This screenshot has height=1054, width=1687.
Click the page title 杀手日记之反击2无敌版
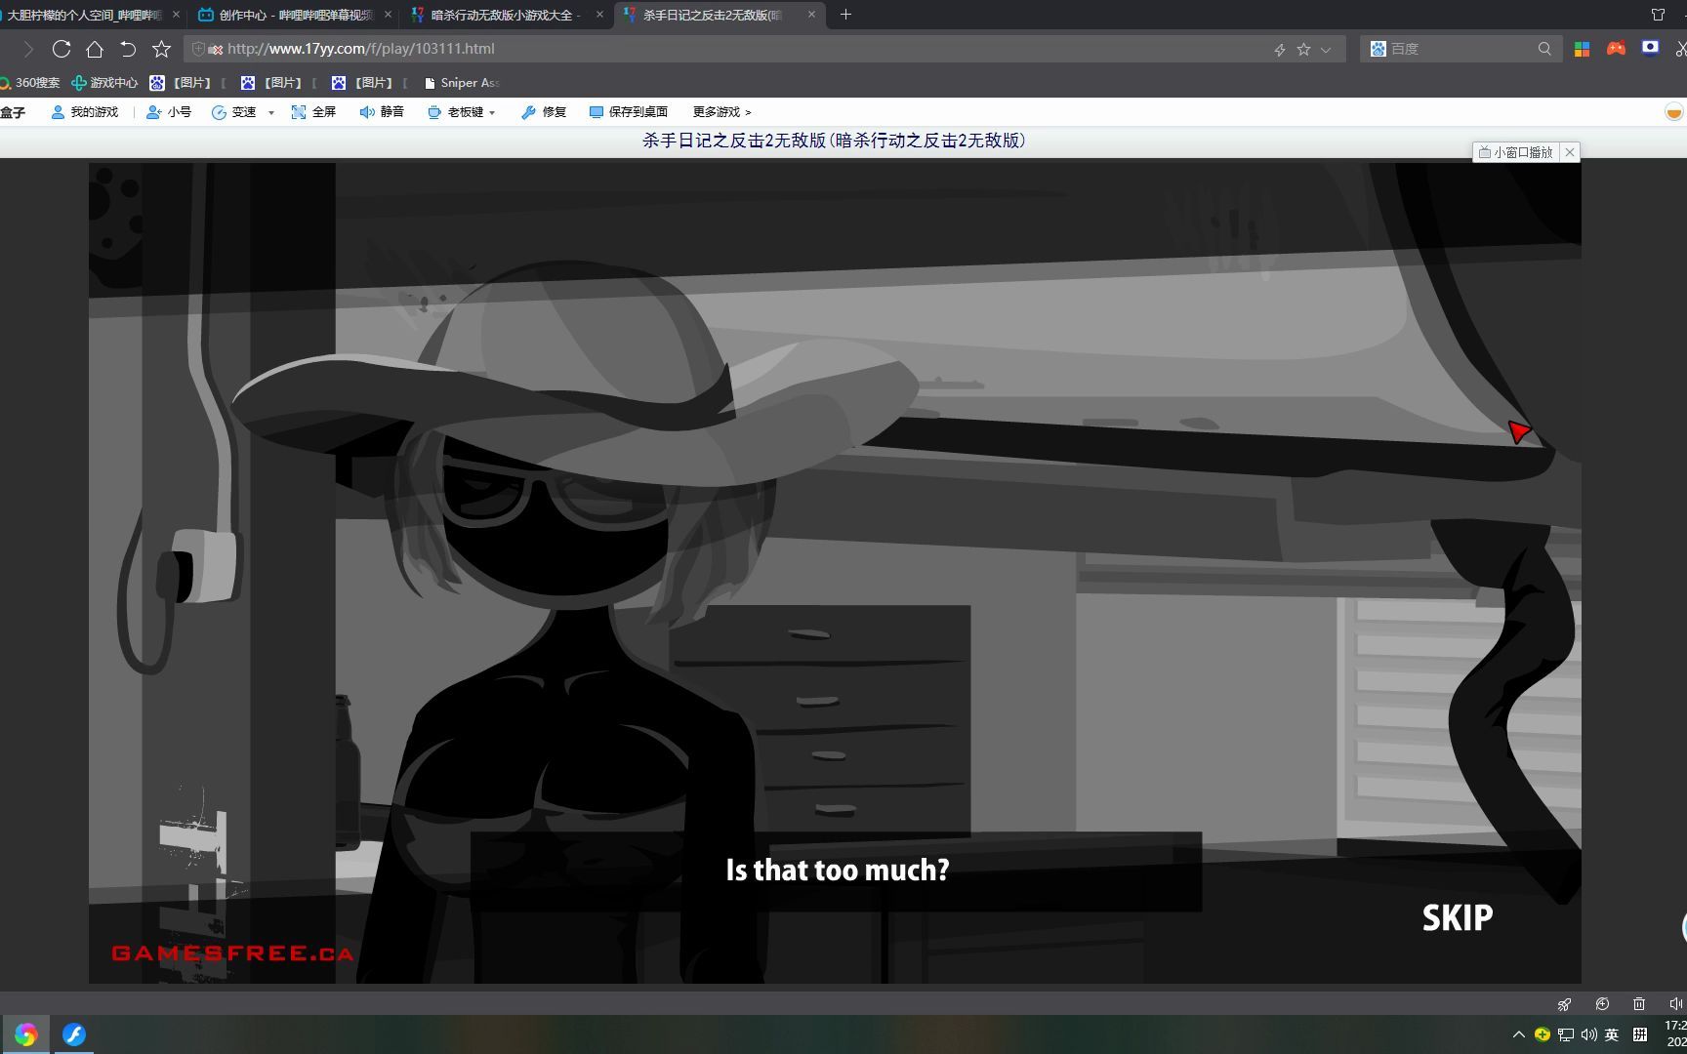click(x=834, y=141)
